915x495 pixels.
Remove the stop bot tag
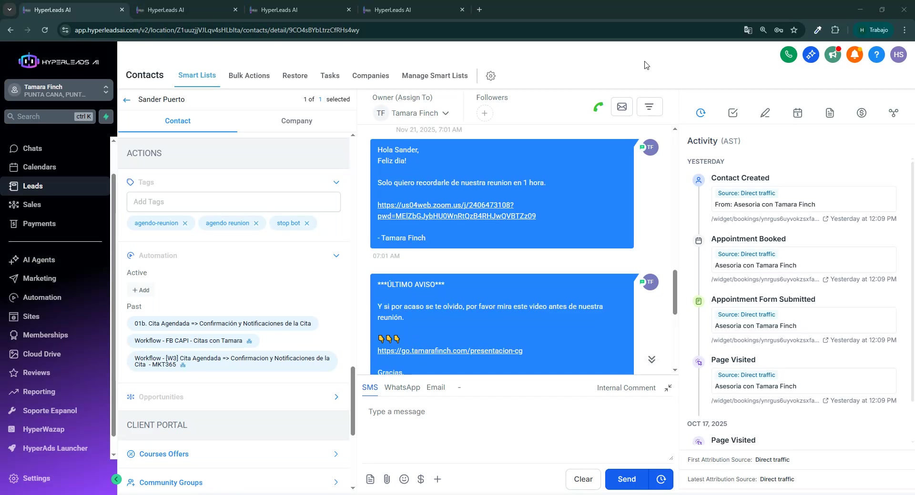(307, 223)
